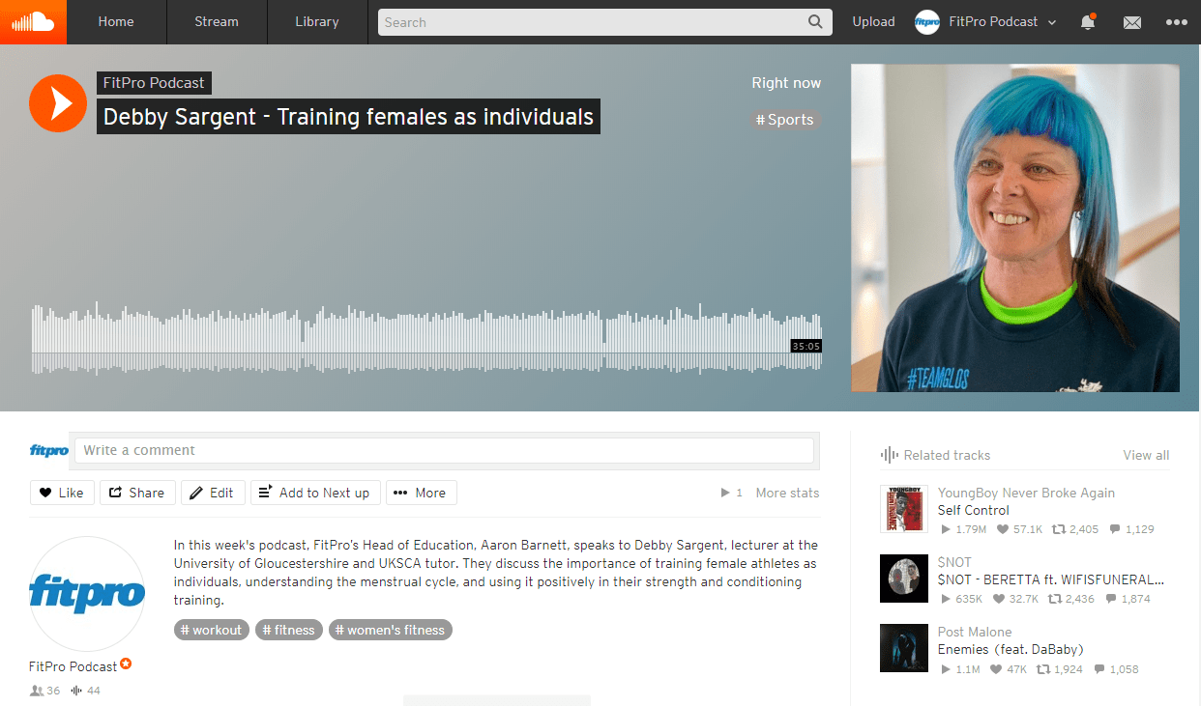Share the track
1201x706 pixels.
[x=137, y=493]
